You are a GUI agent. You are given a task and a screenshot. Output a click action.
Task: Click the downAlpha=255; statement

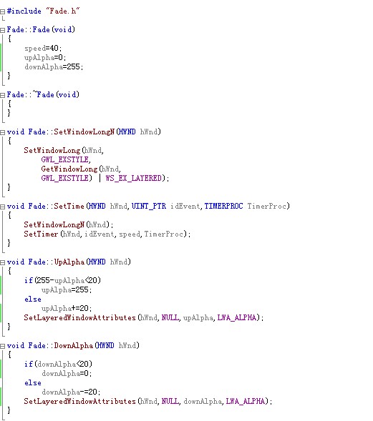[54, 66]
